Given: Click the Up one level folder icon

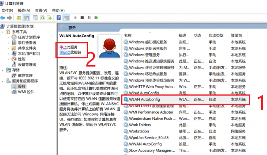Looking at the screenshot, I should (x=19, y=18).
